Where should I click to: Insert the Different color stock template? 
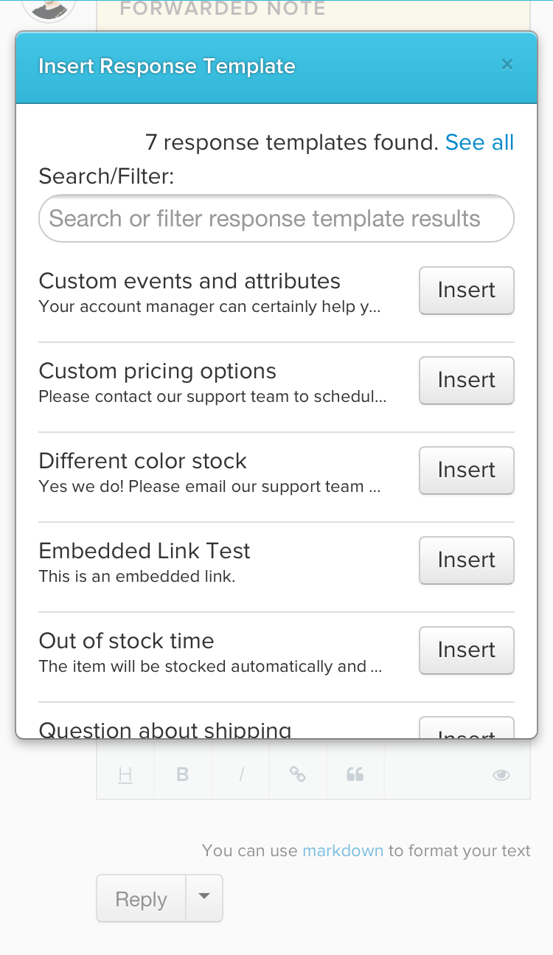(x=466, y=470)
